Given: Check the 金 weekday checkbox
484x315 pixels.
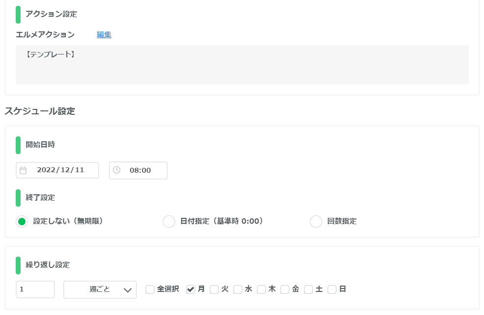Looking at the screenshot, I should tap(285, 289).
